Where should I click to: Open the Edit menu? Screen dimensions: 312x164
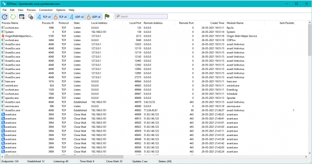coord(12,10)
